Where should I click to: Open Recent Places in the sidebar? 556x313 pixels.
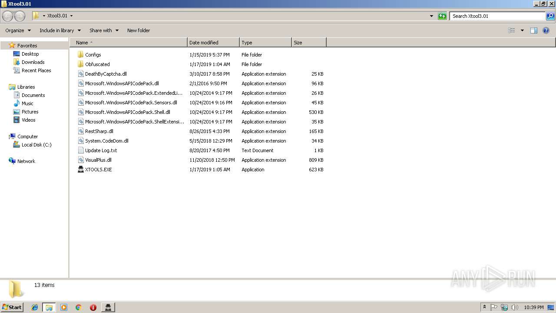tap(36, 70)
